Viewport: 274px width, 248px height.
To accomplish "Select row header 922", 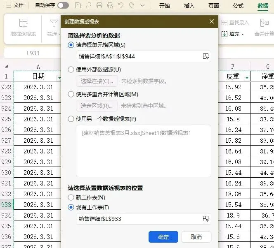I will click(x=7, y=87).
